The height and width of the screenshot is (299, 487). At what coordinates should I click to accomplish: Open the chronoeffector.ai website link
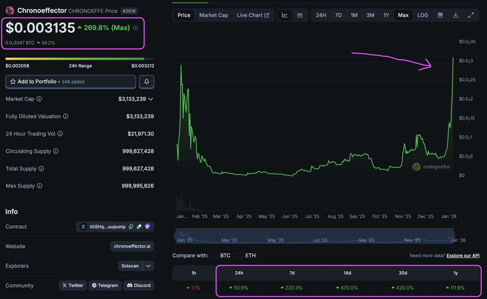click(132, 246)
